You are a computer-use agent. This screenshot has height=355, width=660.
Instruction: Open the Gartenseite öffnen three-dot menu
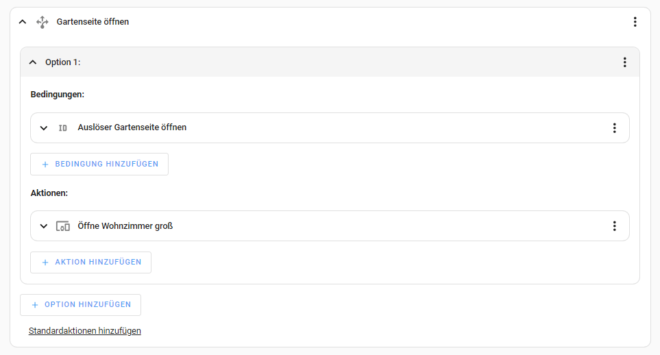635,22
